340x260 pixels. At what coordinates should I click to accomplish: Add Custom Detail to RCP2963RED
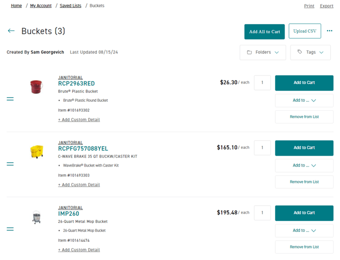click(x=79, y=120)
